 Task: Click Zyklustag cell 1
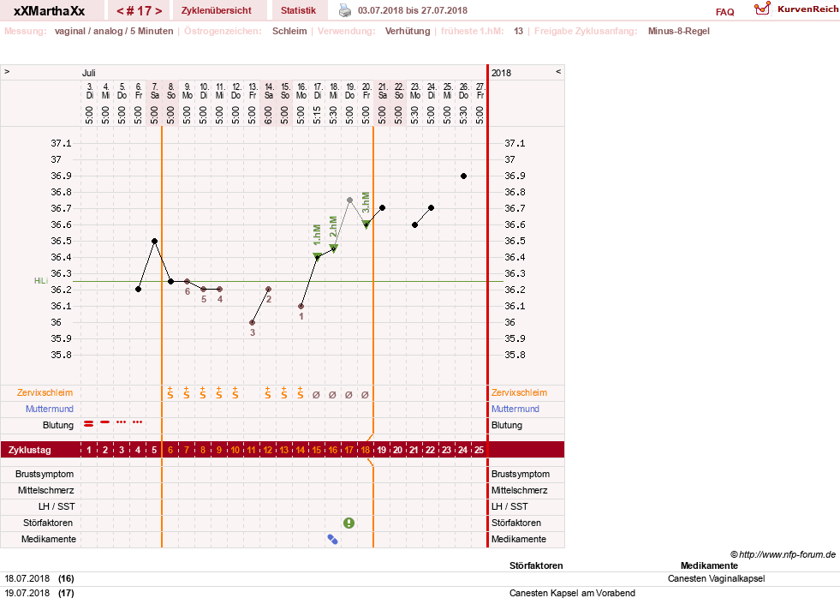[89, 450]
